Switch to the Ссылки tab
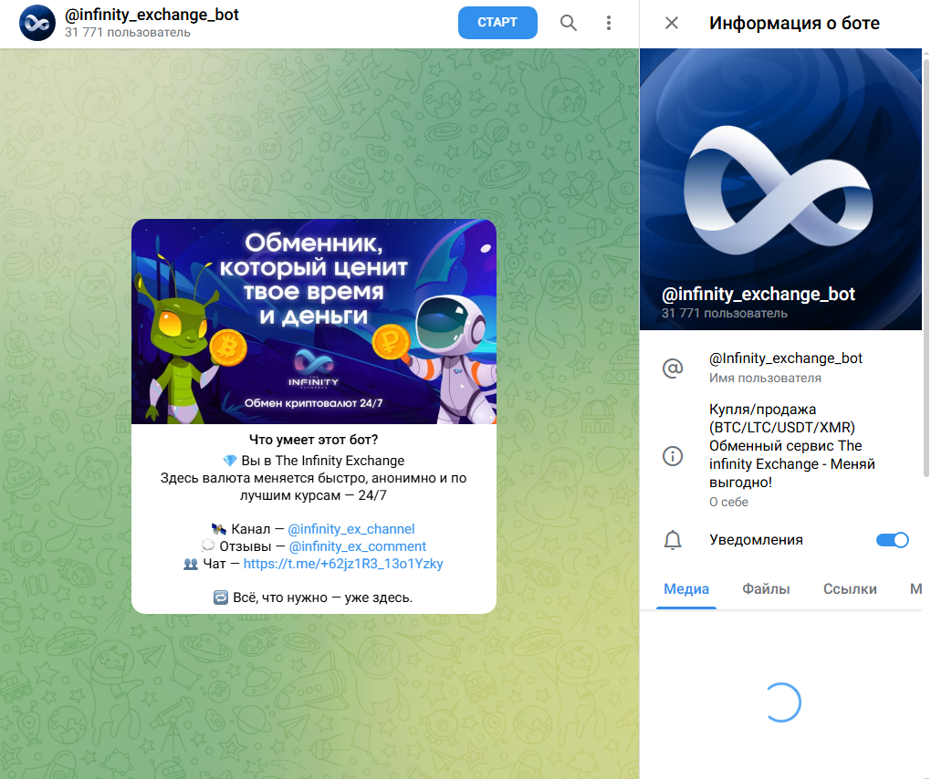This screenshot has height=779, width=931. [x=850, y=589]
